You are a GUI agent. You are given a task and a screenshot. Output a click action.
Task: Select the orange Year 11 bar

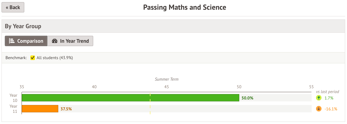tap(40, 109)
